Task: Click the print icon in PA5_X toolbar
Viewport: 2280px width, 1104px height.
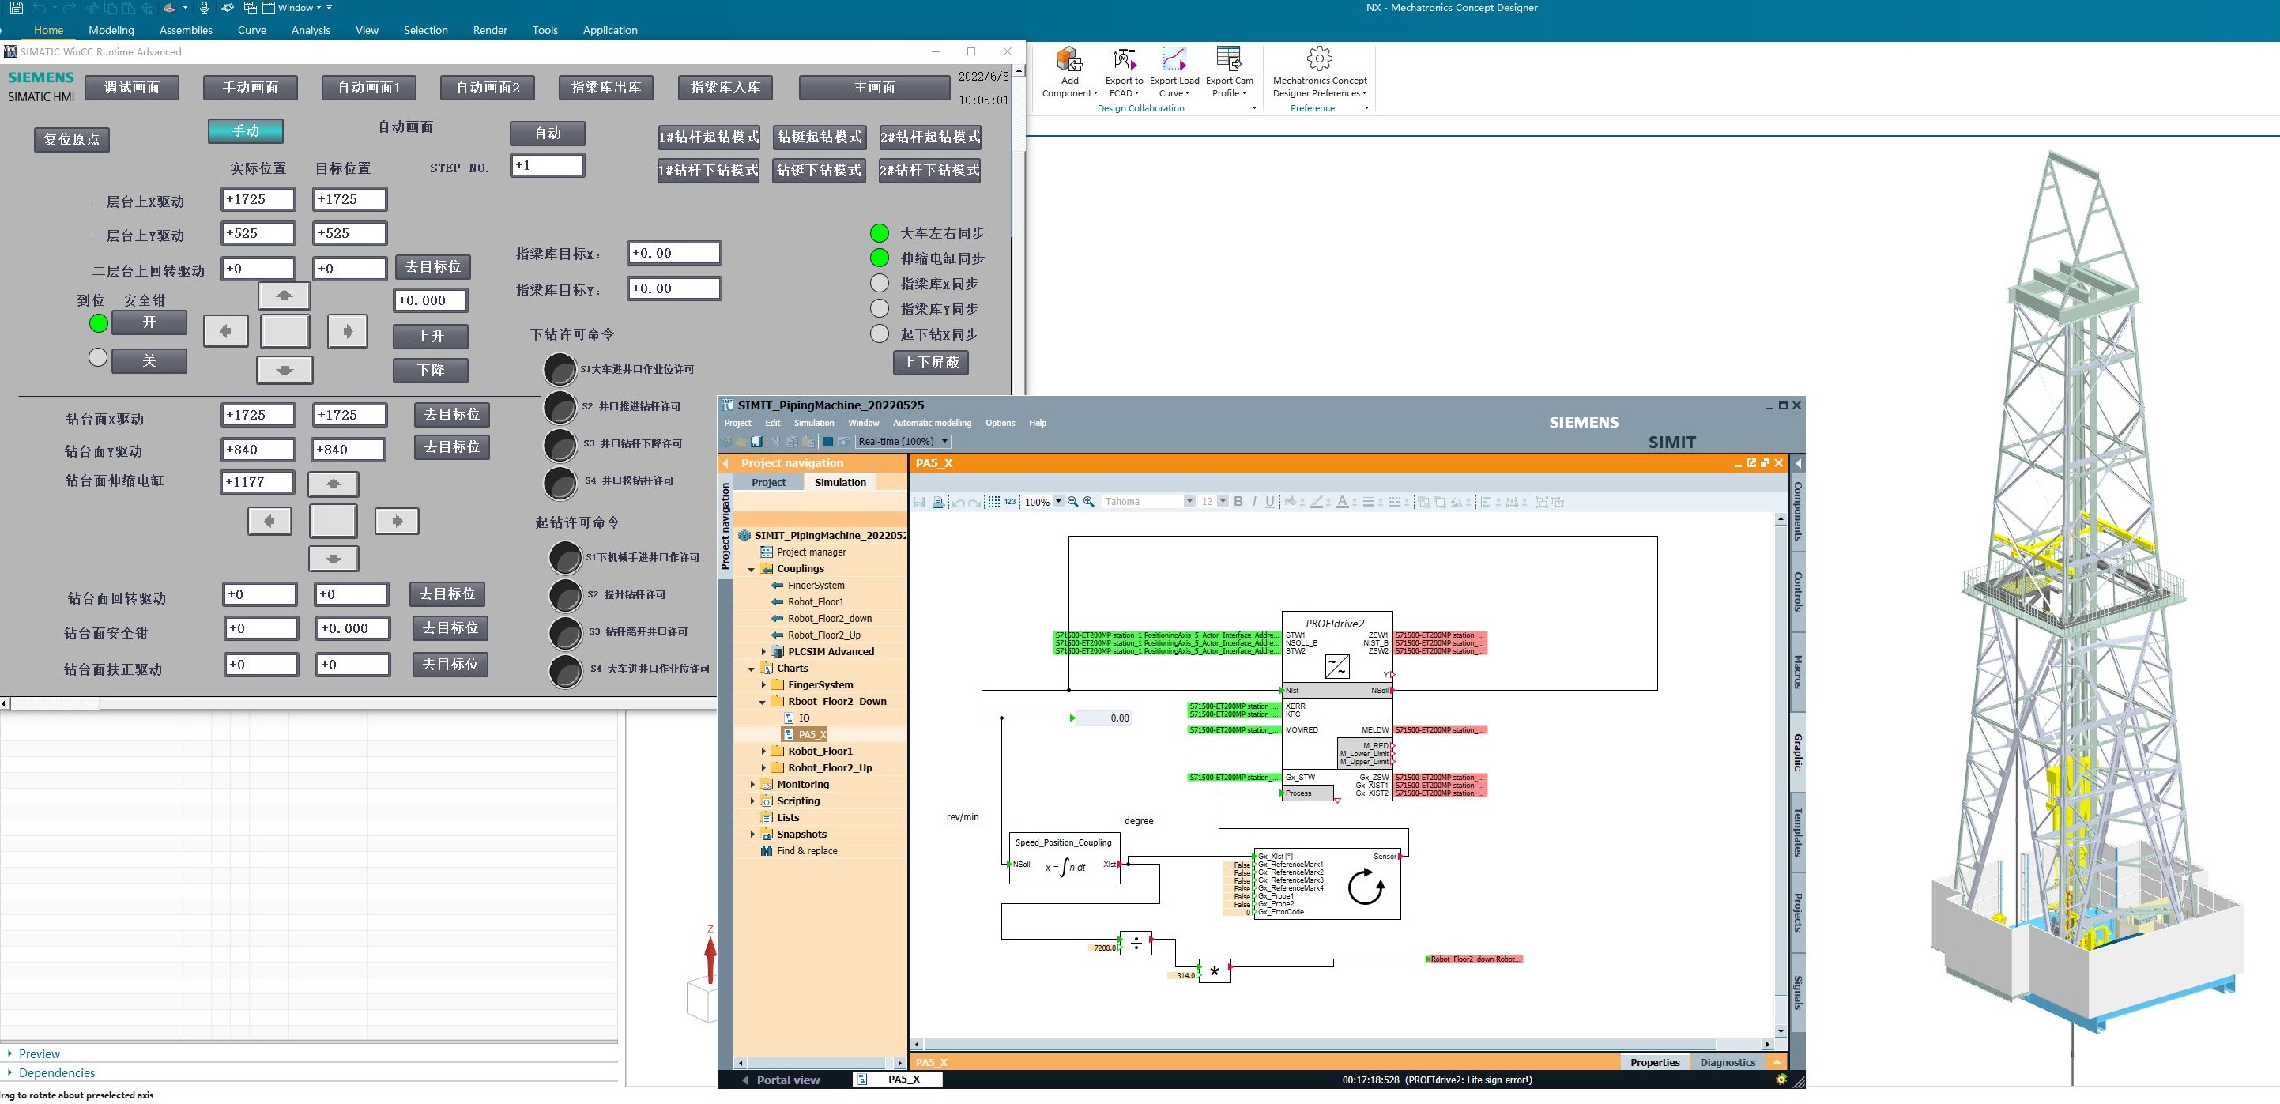Action: coord(939,502)
